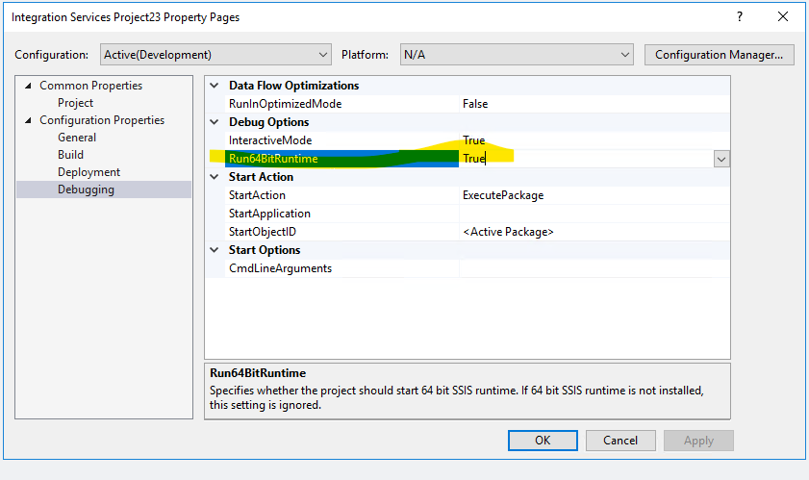Viewport: 809px width, 480px height.
Task: Collapse the Start Action section
Action: coord(215,177)
